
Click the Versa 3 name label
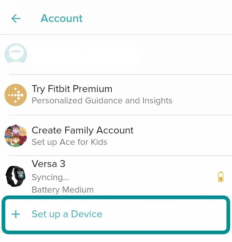48,164
